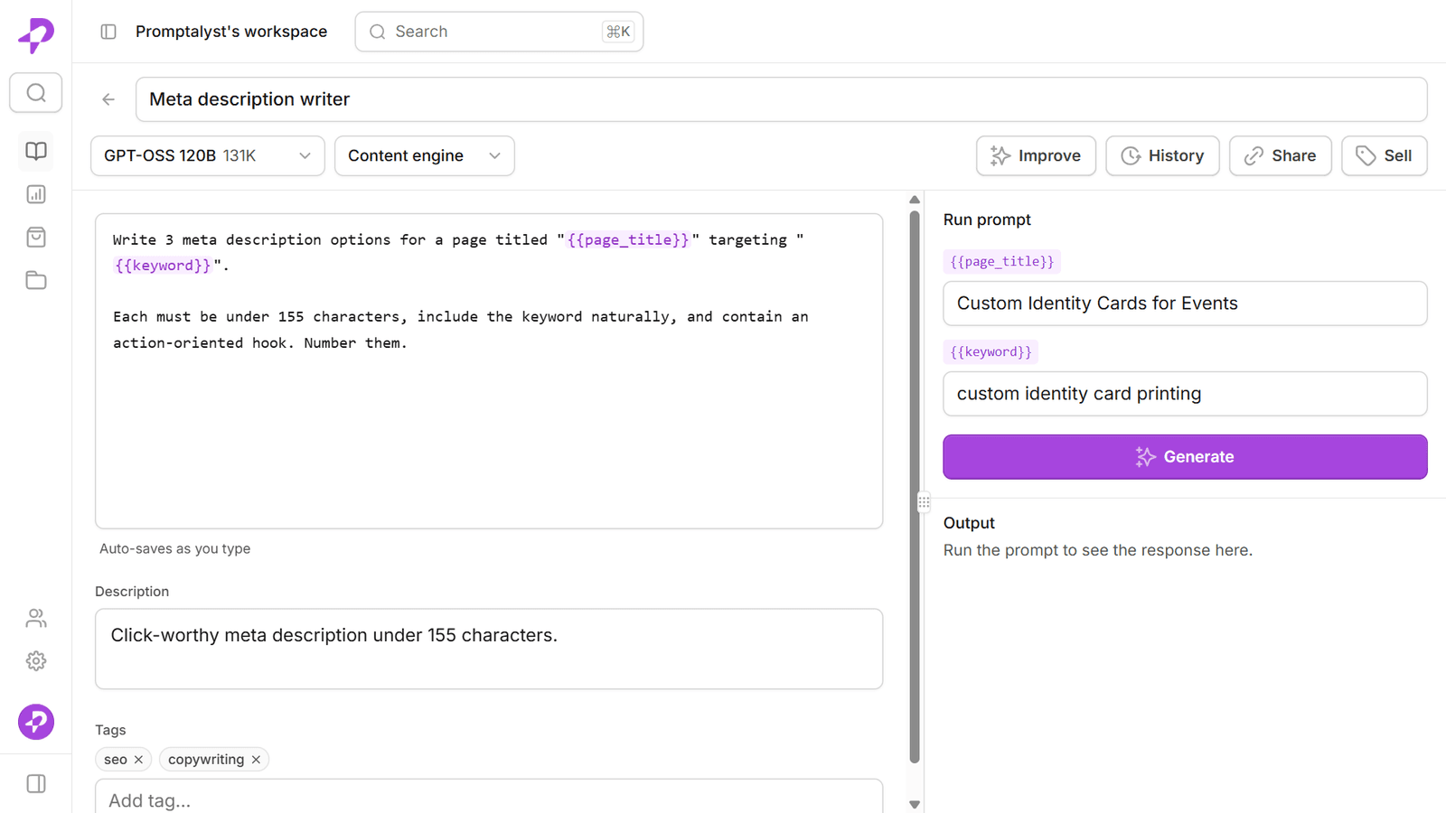The width and height of the screenshot is (1446, 813).
Task: Open the folders icon in sidebar
Action: pyautogui.click(x=36, y=280)
